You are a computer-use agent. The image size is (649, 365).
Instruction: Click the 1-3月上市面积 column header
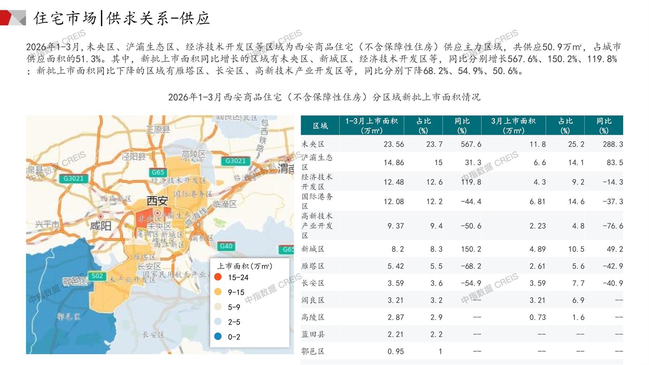371,125
